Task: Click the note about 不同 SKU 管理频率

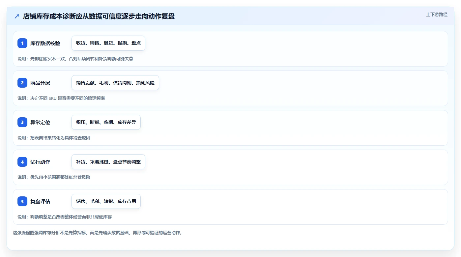Action: pos(61,98)
